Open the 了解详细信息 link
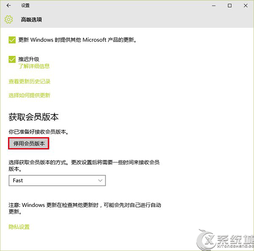The height and width of the screenshot is (251, 254). coord(34,66)
